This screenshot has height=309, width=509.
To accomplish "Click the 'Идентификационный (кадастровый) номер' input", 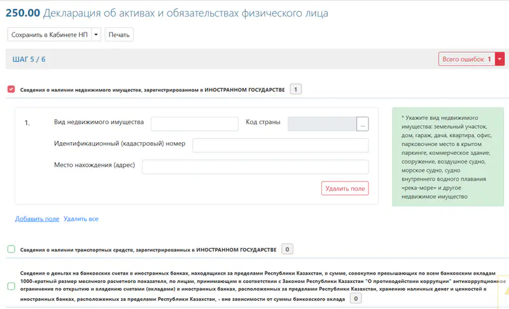I will coord(280,145).
